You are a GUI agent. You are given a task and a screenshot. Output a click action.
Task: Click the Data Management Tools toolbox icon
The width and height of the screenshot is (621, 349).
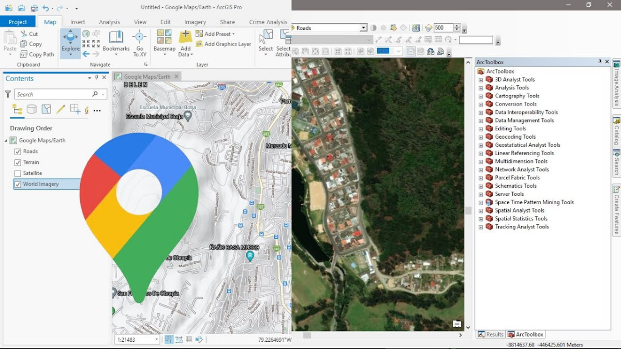click(x=489, y=120)
